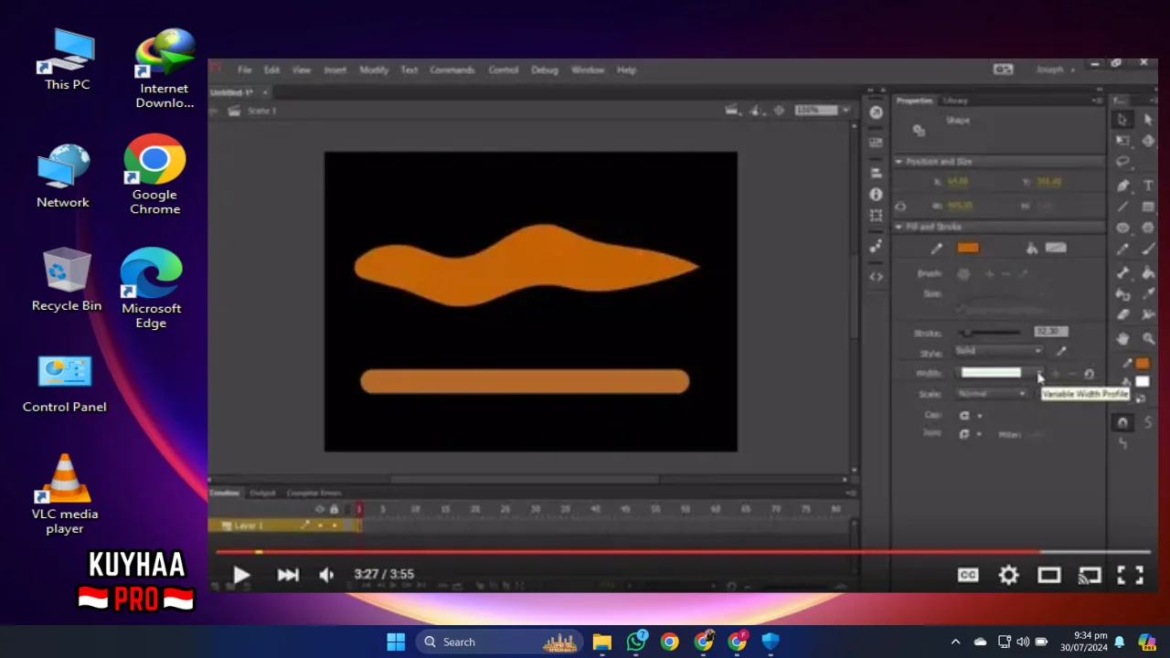Select the Eraser tool
This screenshot has width=1170, height=658.
point(1122,315)
